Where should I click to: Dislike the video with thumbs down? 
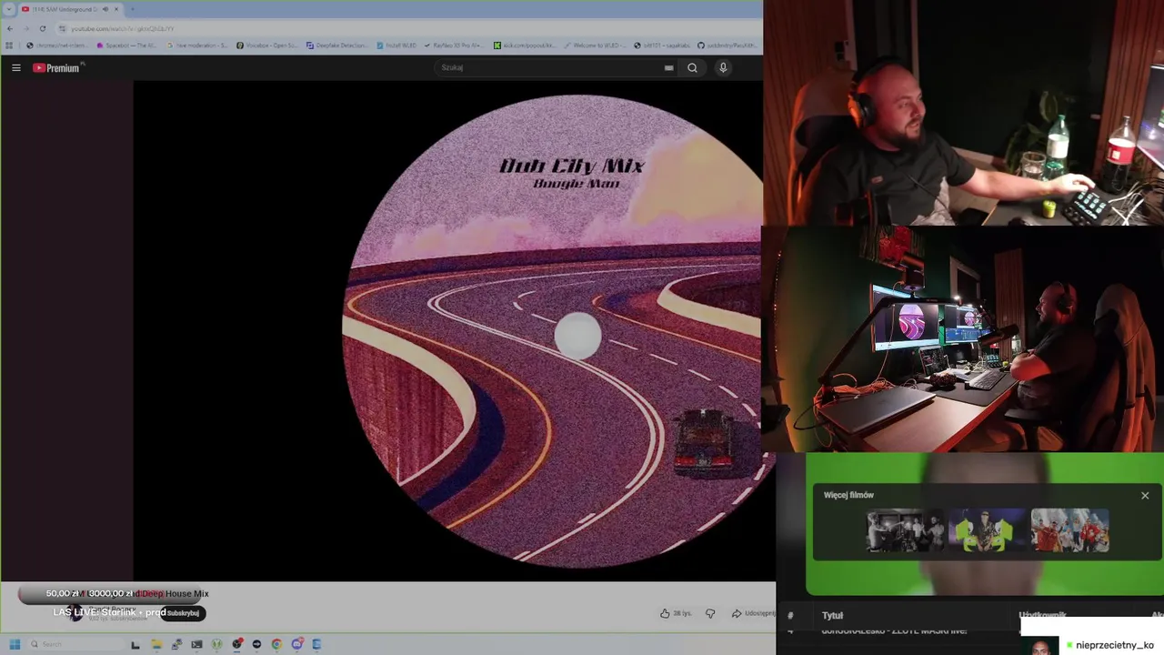710,613
